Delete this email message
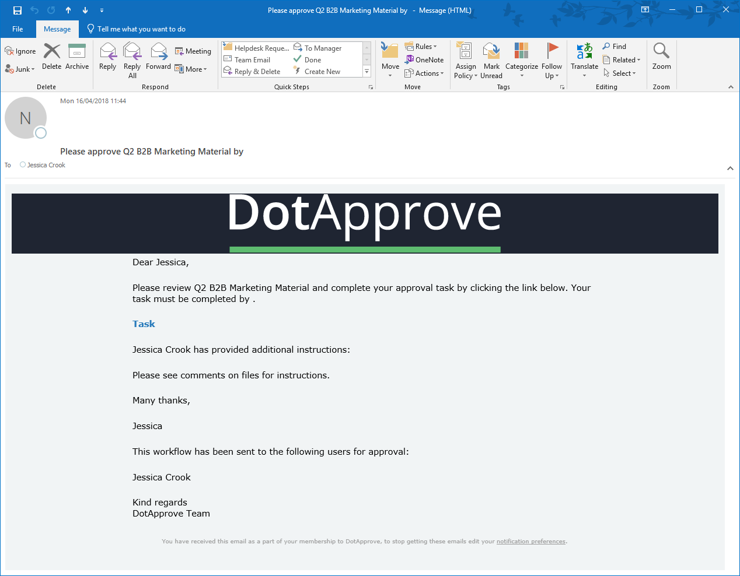 click(52, 57)
